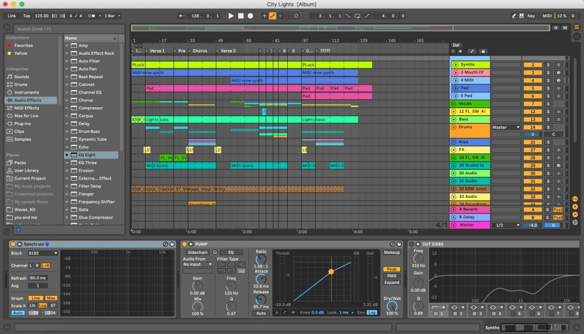Toggle the In/Out section show button
Screen dimensions: 584x334
575,198
